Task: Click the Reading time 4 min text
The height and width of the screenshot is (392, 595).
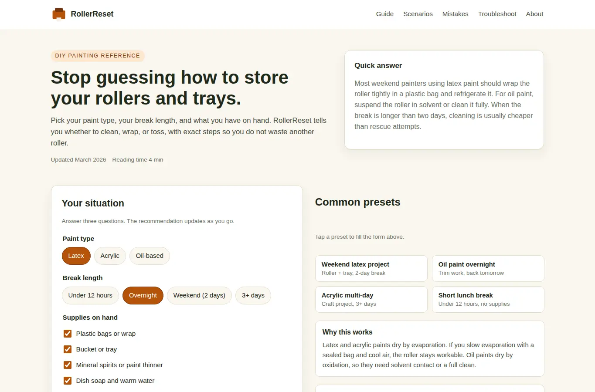Action: [x=138, y=160]
